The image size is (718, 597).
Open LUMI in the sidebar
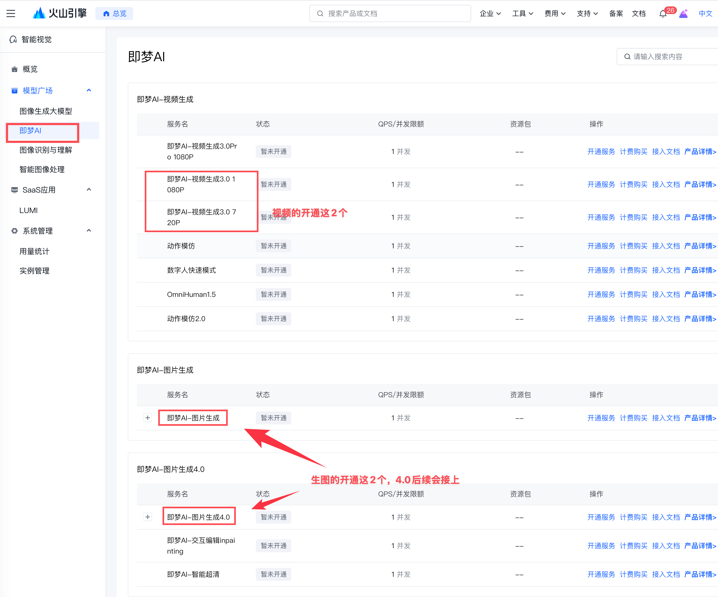coord(28,211)
